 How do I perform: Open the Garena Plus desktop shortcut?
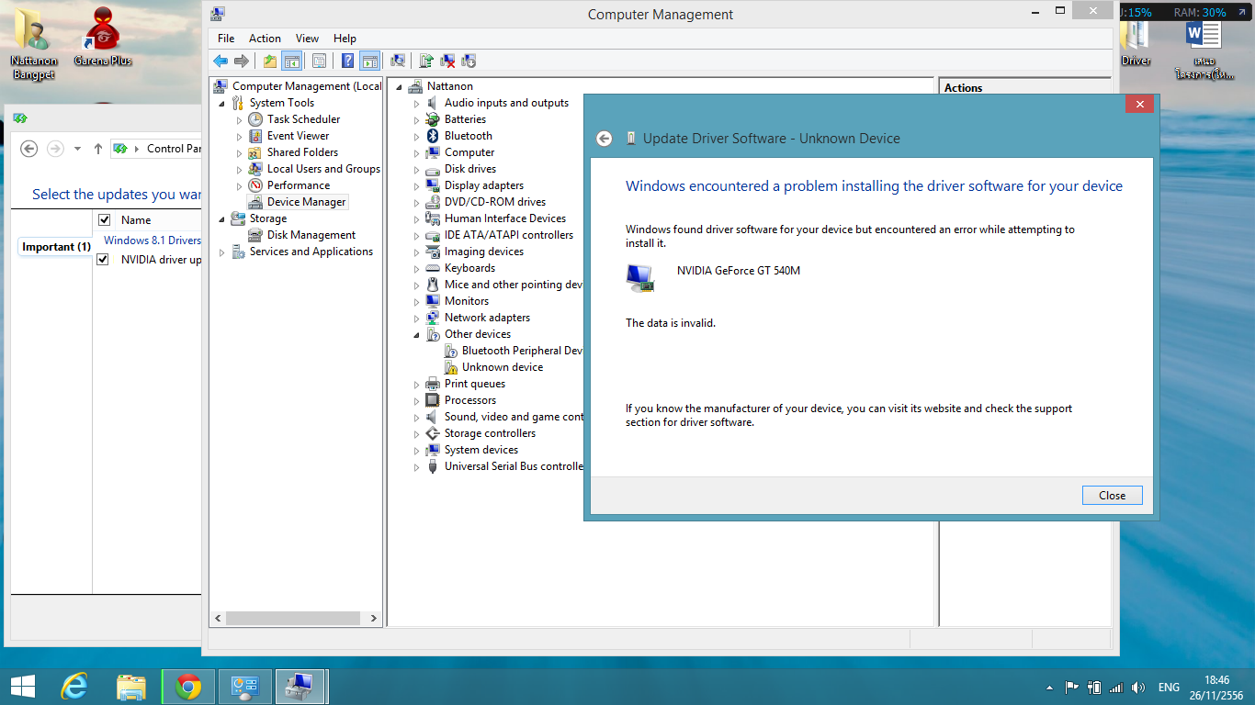[x=103, y=38]
